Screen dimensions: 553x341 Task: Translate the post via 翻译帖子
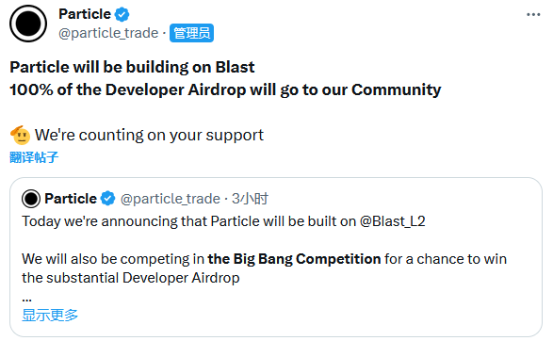34,157
